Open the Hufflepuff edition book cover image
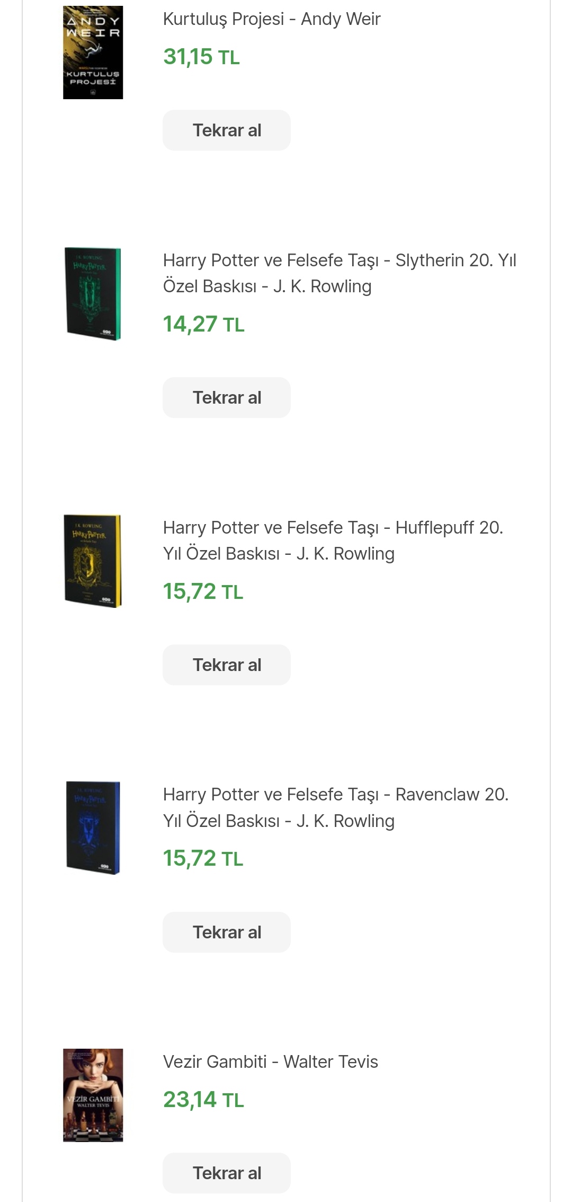572x1202 pixels. coord(93,561)
